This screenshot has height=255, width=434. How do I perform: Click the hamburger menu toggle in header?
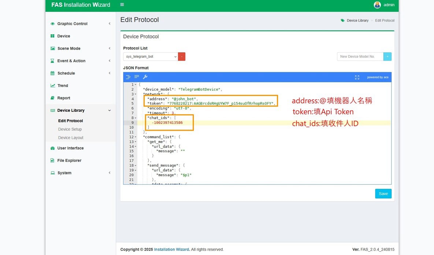point(122,5)
